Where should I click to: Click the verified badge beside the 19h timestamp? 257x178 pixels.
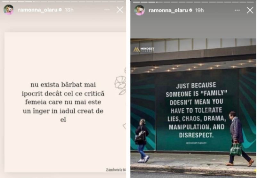[191, 10]
